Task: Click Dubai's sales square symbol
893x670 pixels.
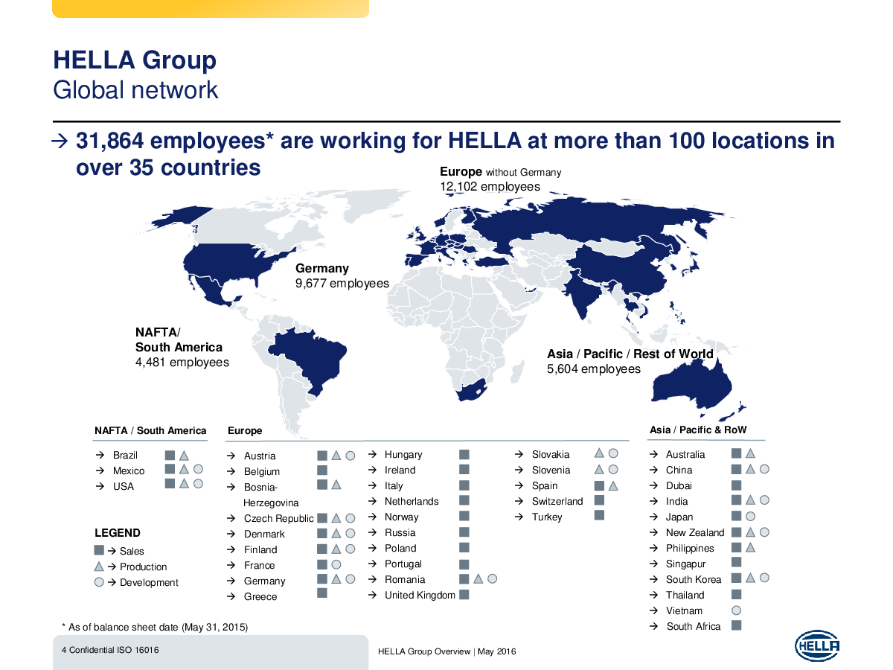Action: pos(737,485)
